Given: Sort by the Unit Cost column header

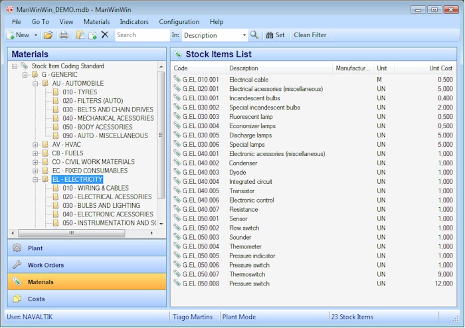Looking at the screenshot, I should point(425,68).
